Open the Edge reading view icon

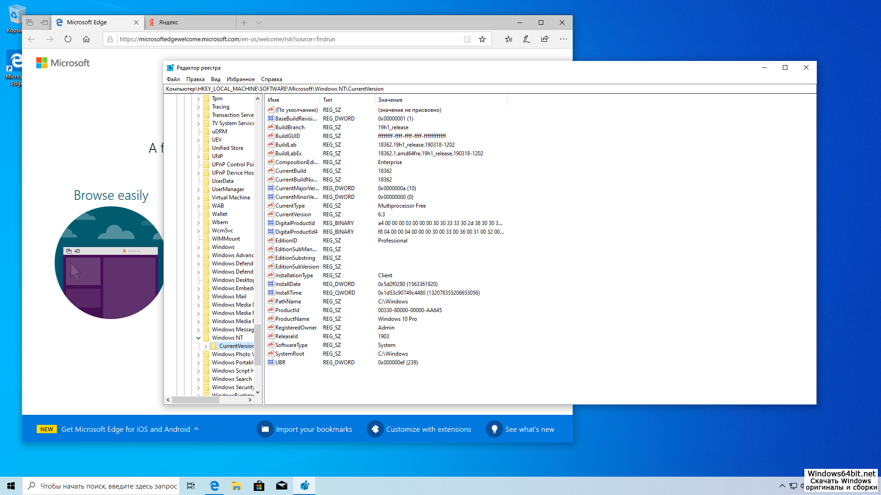click(467, 39)
